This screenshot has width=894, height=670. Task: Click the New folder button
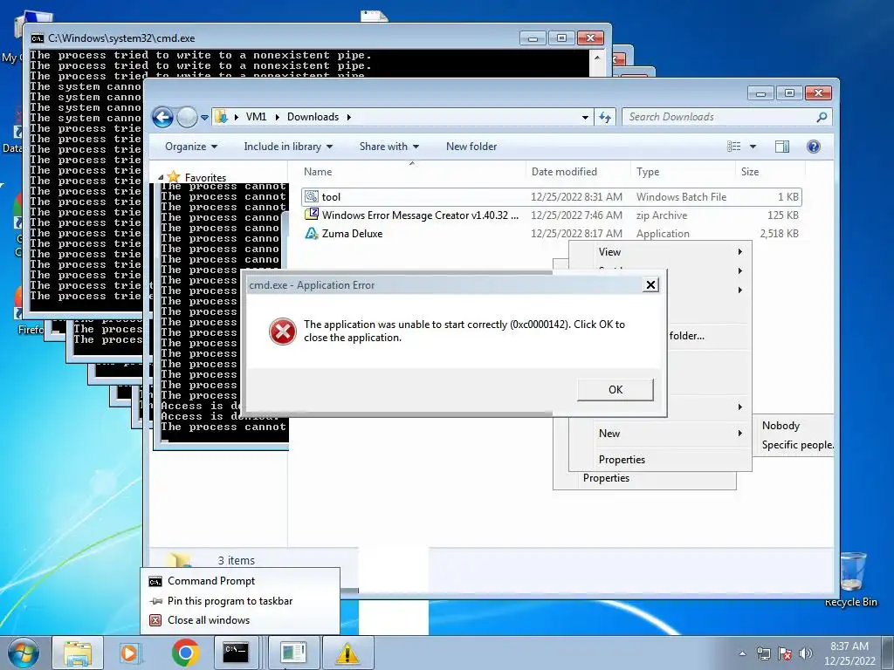coord(471,147)
